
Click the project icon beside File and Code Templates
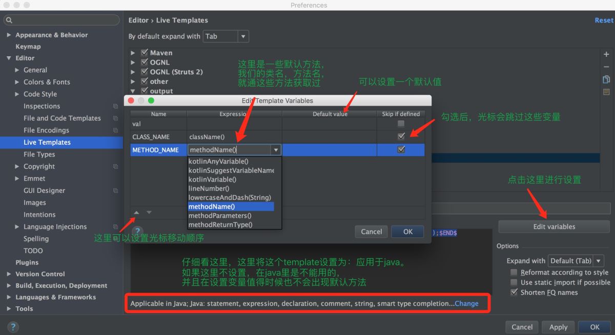tap(115, 118)
